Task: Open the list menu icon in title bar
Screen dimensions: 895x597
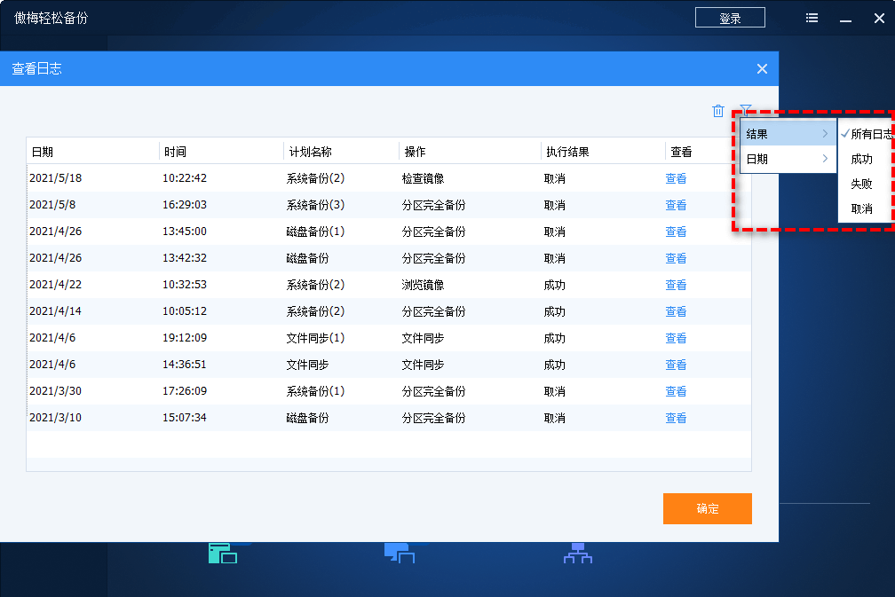Action: [812, 19]
